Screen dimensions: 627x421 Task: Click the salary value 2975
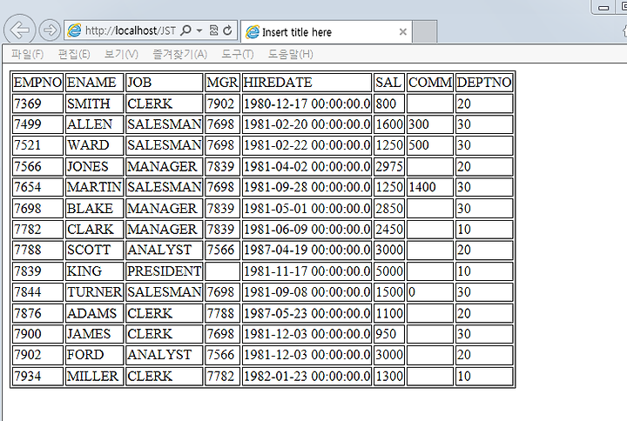(x=389, y=166)
